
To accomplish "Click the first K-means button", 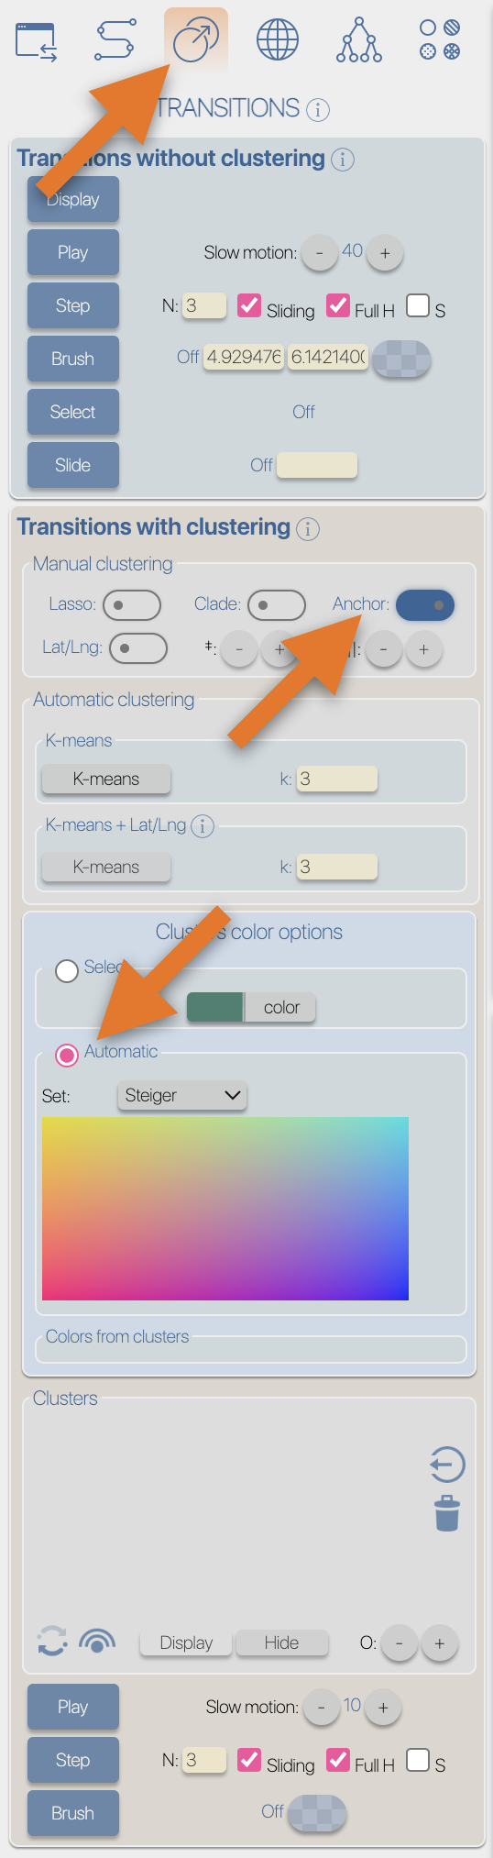I will click(106, 779).
